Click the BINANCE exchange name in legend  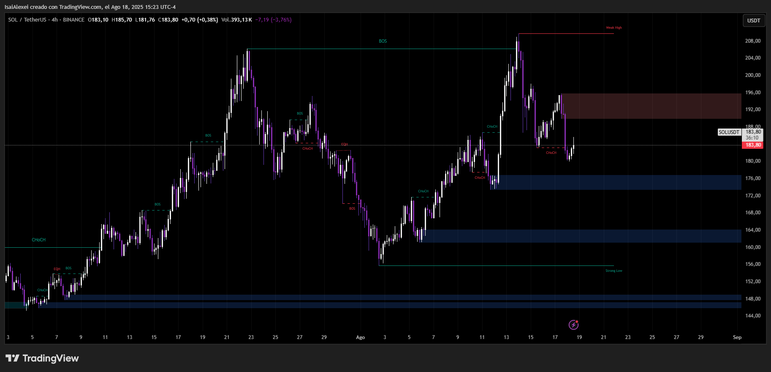tap(73, 20)
